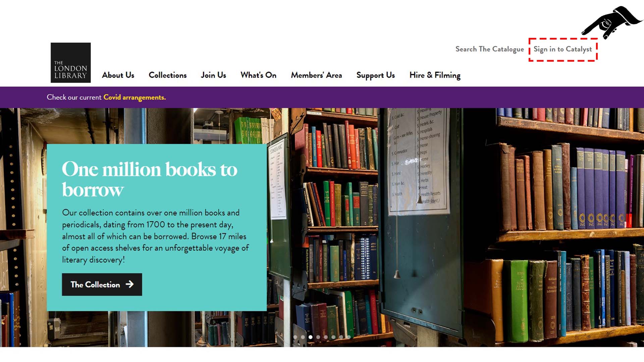This screenshot has width=644, height=362.
Task: Jump to the fourth carousel slide dot
Action: pos(318,337)
